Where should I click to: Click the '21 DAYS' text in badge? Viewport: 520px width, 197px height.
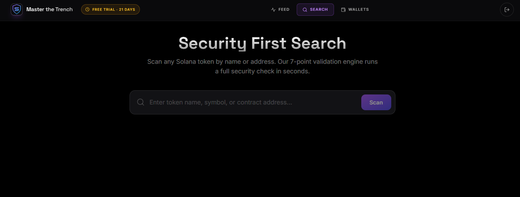(127, 10)
